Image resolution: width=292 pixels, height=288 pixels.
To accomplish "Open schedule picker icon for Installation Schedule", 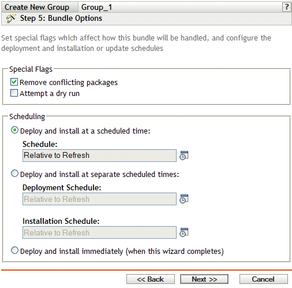I will pyautogui.click(x=184, y=232).
